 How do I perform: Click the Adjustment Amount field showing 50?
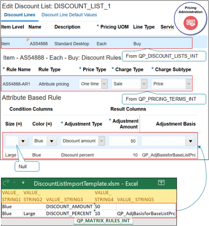click(123, 141)
